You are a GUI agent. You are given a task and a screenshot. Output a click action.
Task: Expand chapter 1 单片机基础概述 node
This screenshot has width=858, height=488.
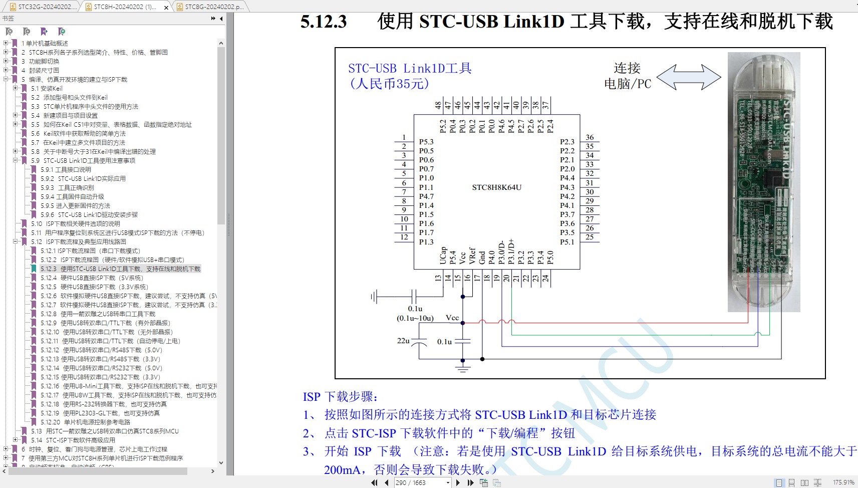(x=6, y=43)
